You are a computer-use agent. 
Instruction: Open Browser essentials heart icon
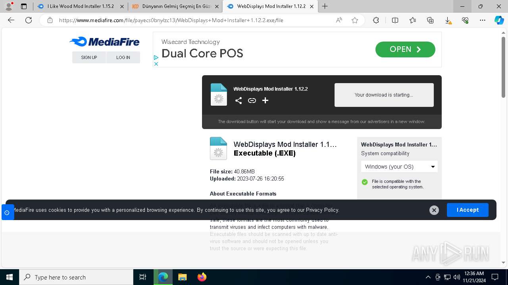tap(465, 20)
